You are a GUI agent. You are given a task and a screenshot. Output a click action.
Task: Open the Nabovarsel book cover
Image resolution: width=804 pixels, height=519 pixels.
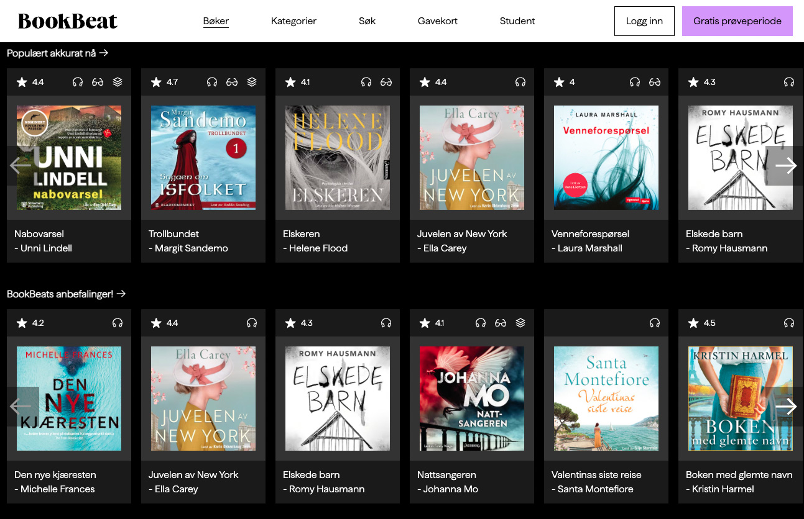[69, 158]
